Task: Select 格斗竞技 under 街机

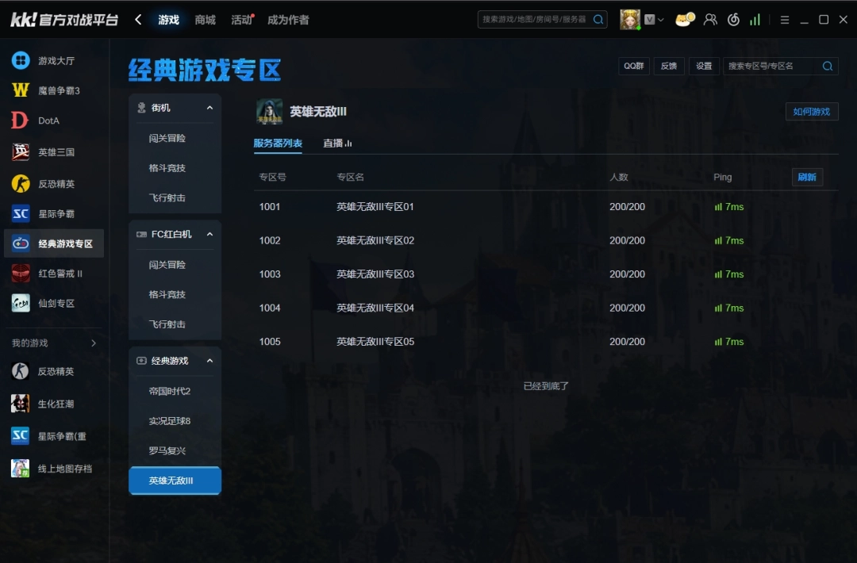Action: (x=167, y=168)
